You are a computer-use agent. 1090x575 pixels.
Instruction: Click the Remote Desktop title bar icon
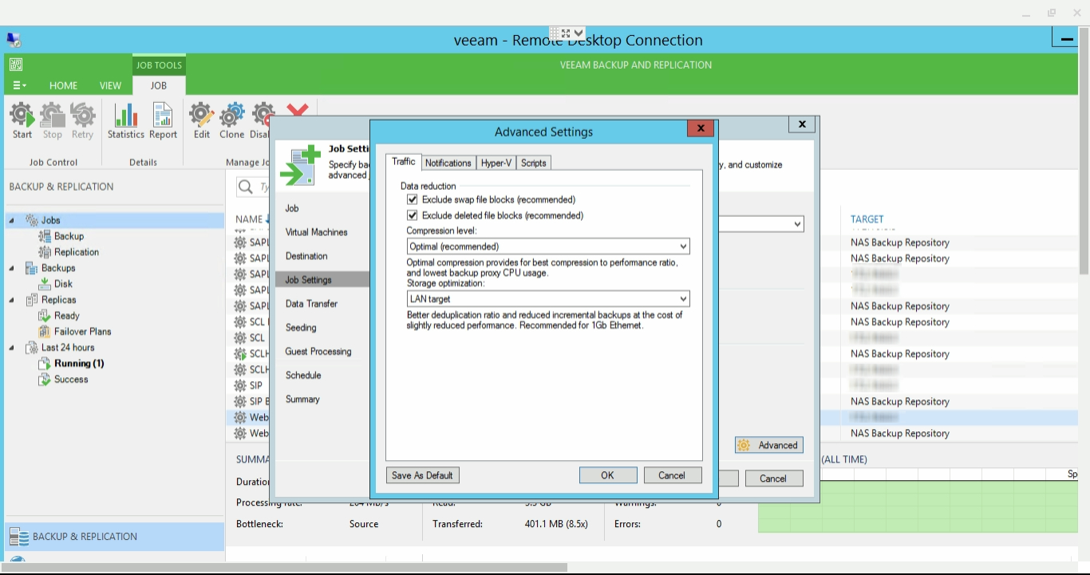pos(14,40)
